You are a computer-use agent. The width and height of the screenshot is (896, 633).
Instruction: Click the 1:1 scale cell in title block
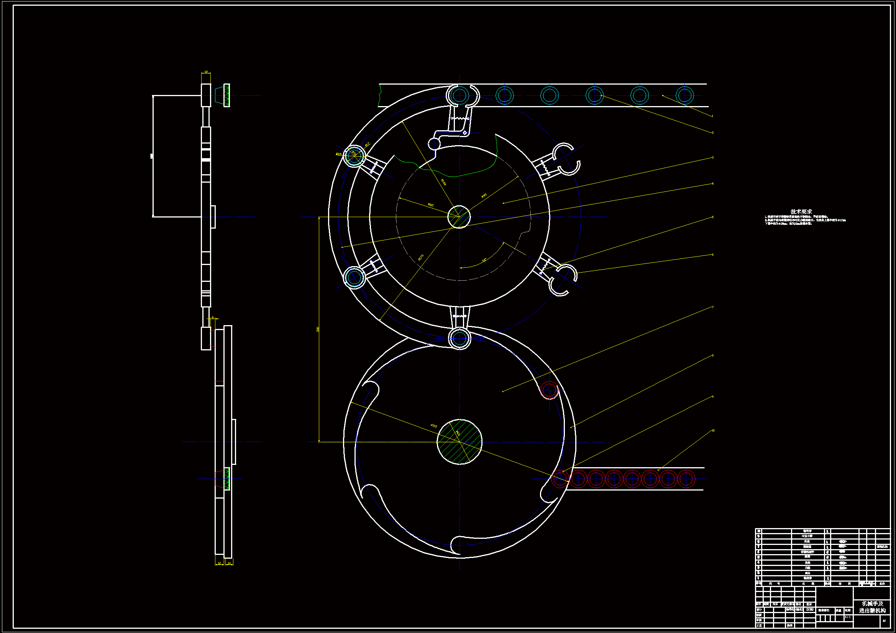[848, 617]
